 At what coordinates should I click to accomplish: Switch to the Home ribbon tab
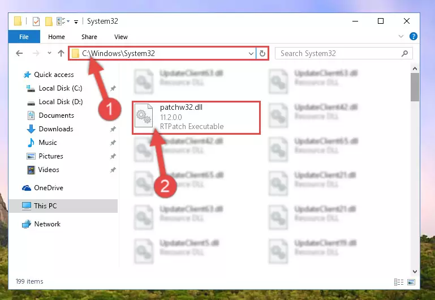(57, 37)
